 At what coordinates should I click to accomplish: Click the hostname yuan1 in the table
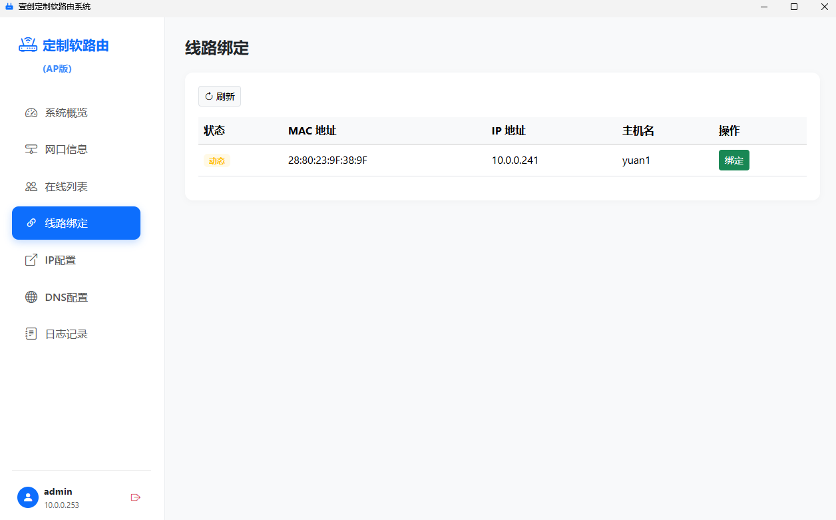636,160
